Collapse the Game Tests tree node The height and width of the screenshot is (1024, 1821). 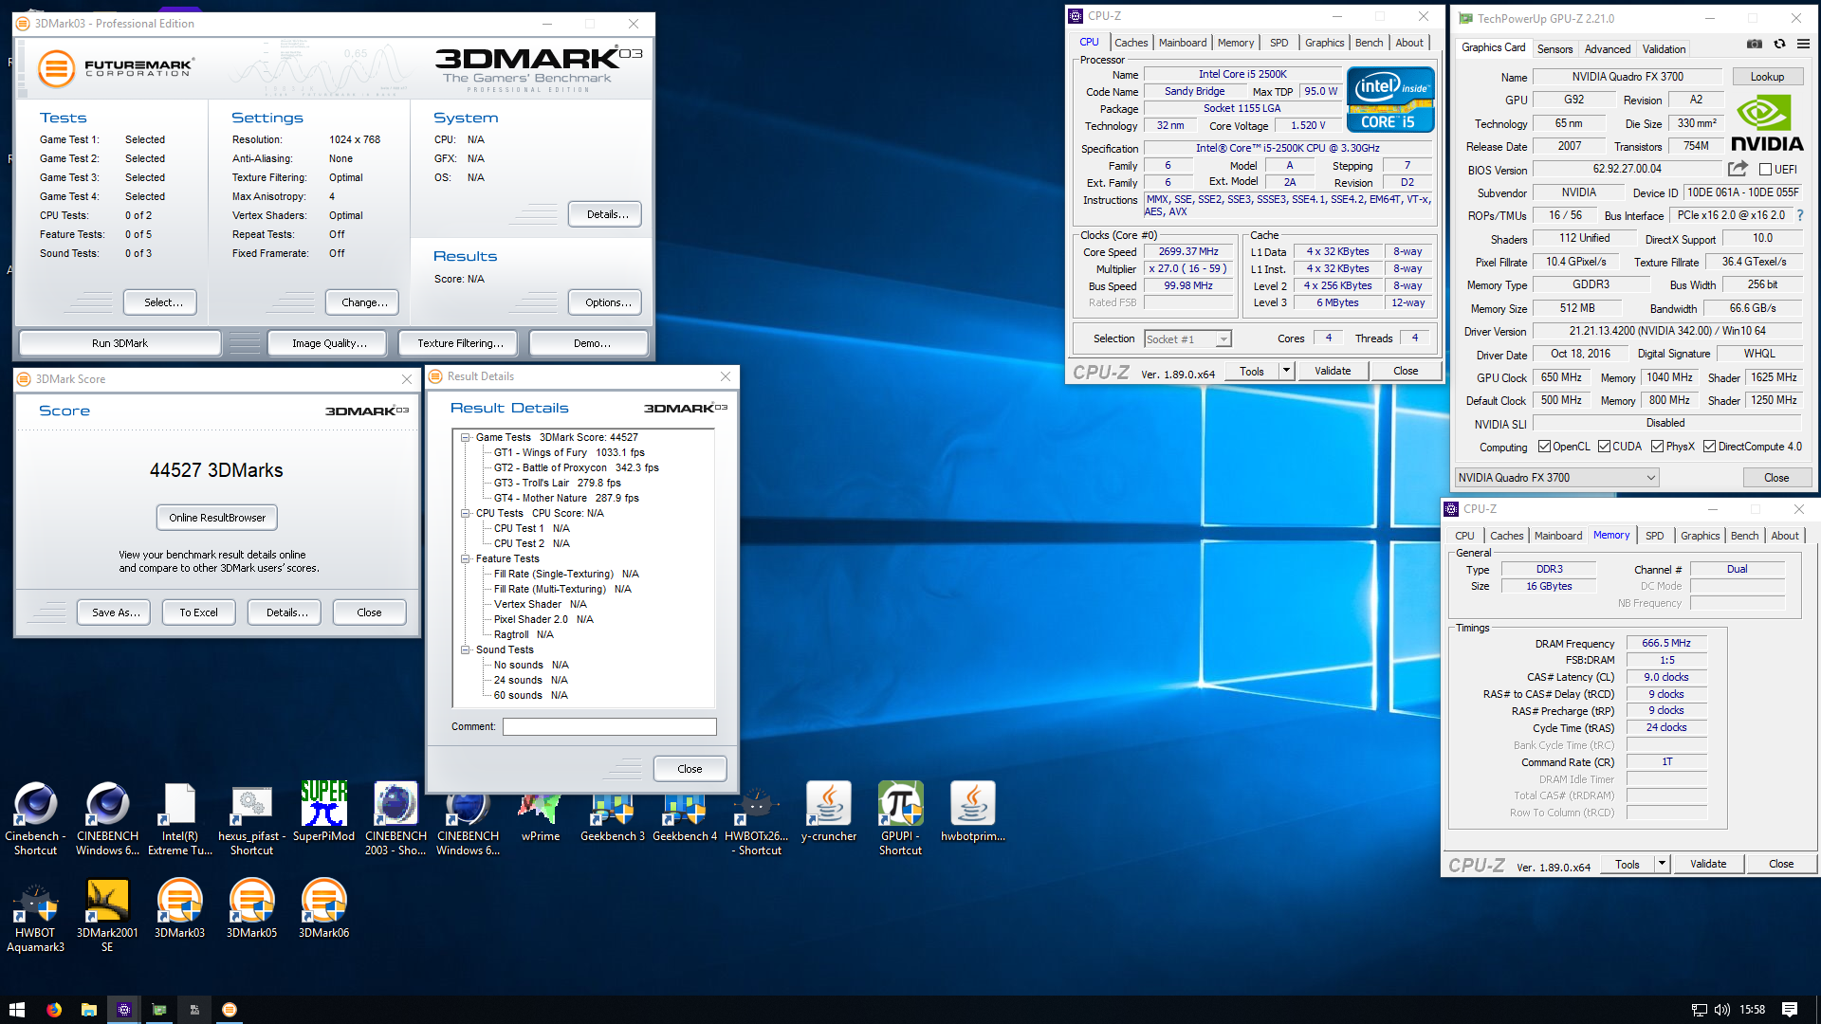[466, 437]
